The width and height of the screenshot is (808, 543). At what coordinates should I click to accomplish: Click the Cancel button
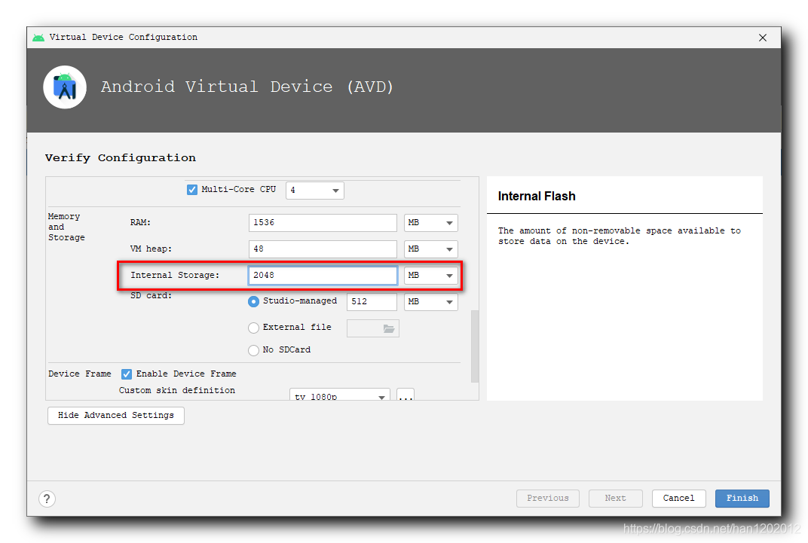pyautogui.click(x=678, y=499)
